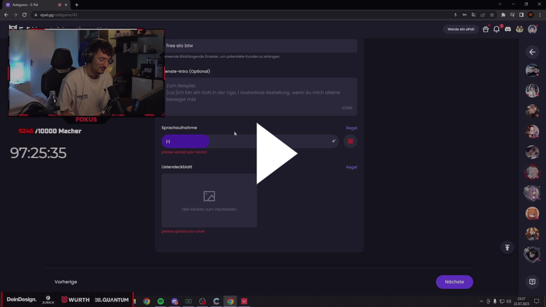This screenshot has width=546, height=307.
Task: Click the Werde ein ePal button
Action: tap(461, 29)
